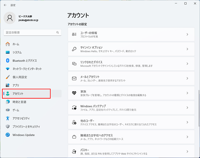Click the key icon for サインイン オプション
This screenshot has width=200, height=158.
(74, 49)
